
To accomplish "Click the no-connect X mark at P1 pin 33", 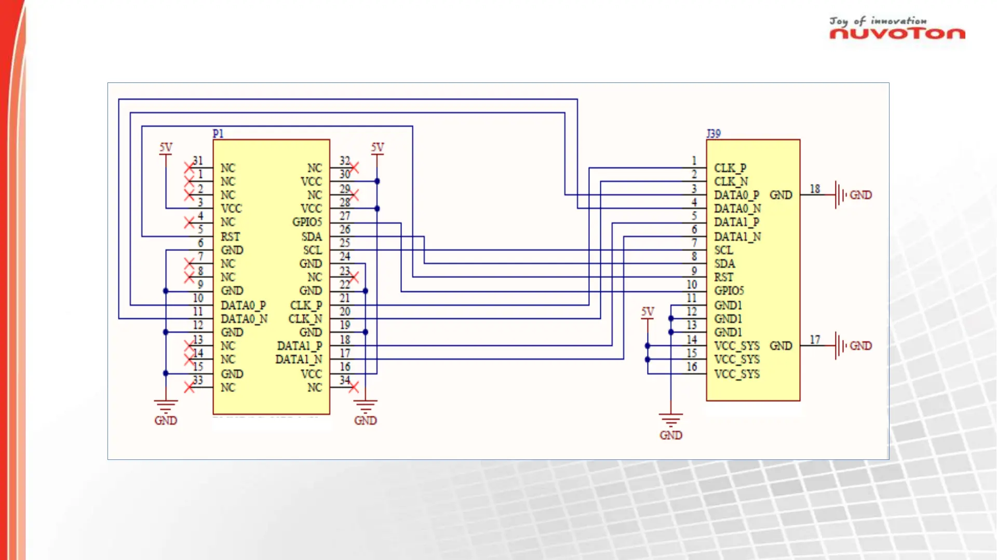I will click(x=189, y=387).
